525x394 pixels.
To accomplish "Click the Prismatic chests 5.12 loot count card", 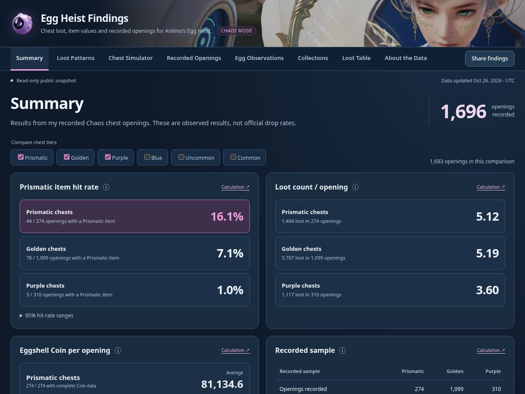I will tap(390, 216).
